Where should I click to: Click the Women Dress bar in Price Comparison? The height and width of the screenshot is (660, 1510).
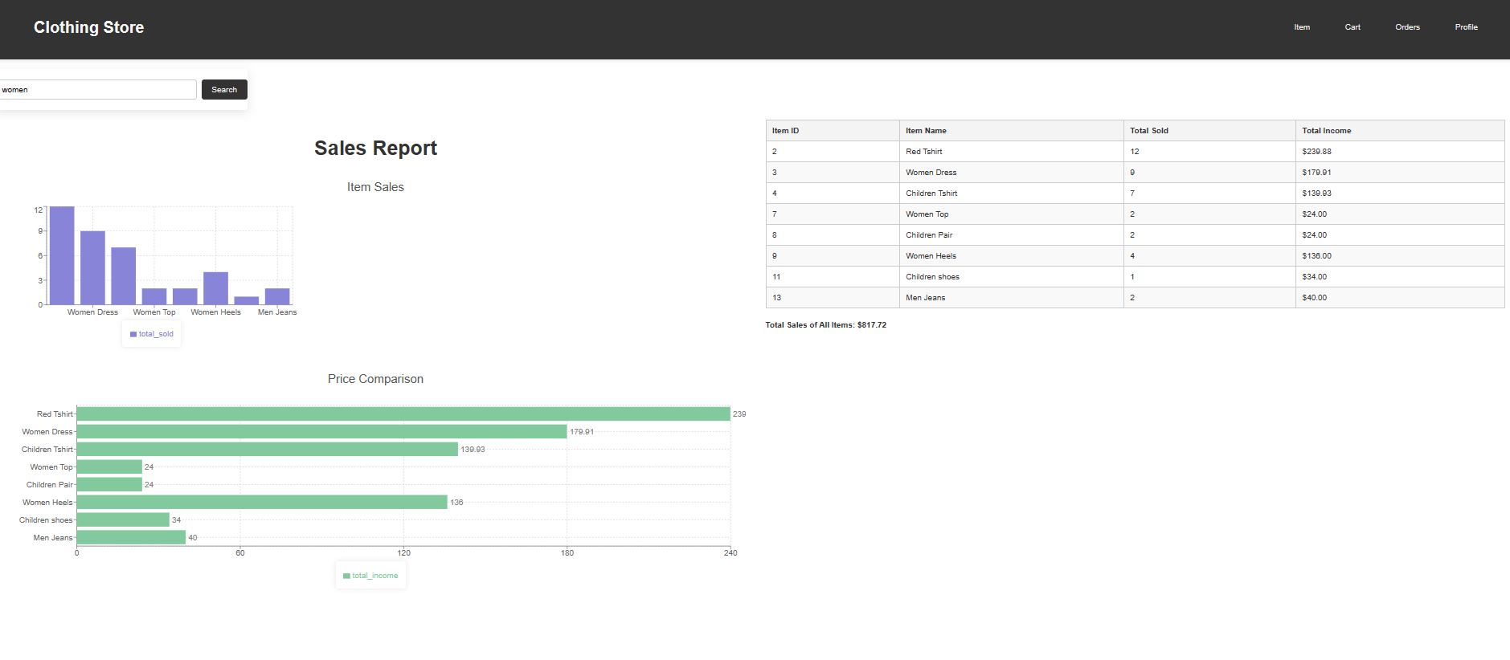coord(321,432)
